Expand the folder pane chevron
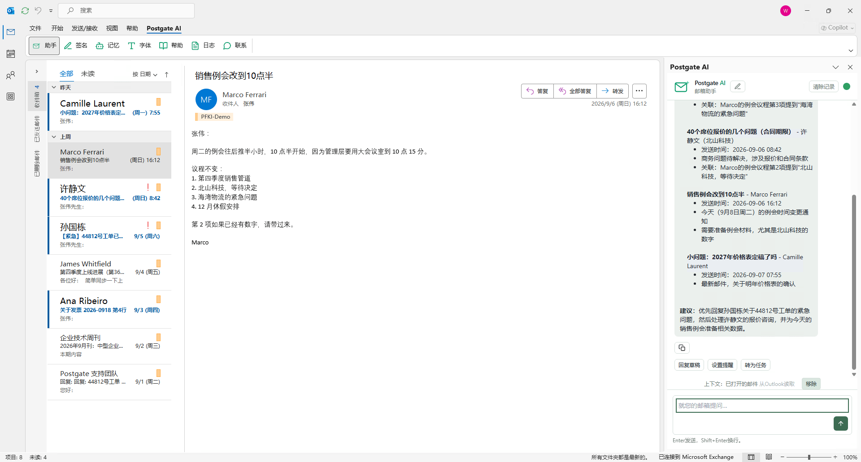The height and width of the screenshot is (462, 861). [37, 71]
